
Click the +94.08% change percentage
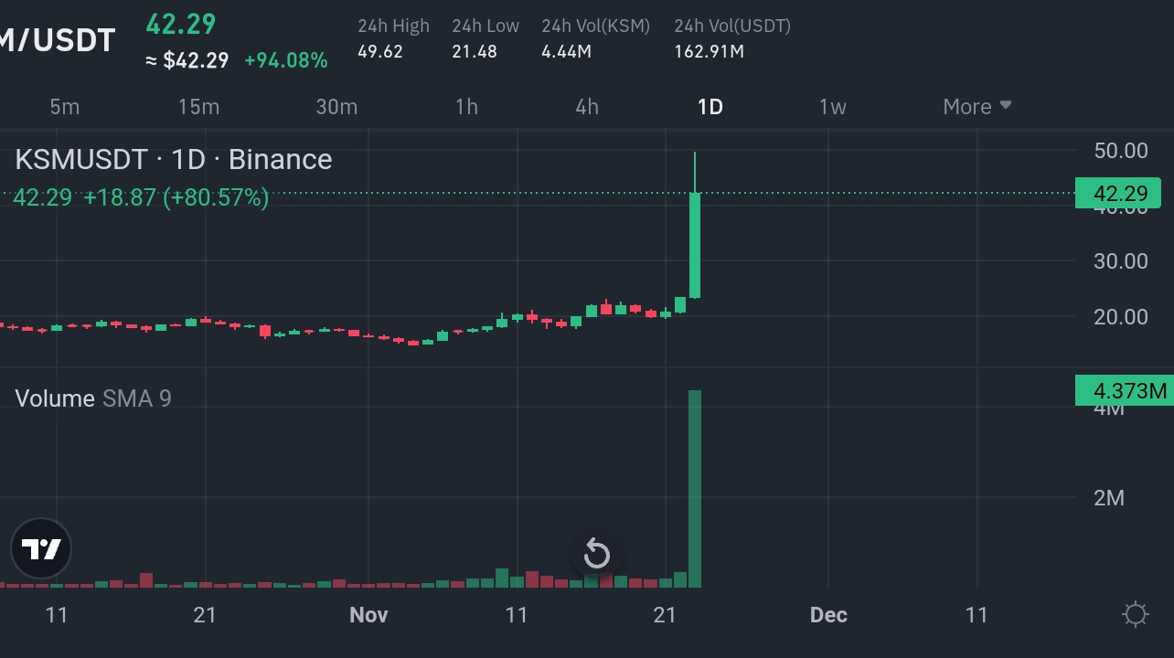pyautogui.click(x=283, y=59)
